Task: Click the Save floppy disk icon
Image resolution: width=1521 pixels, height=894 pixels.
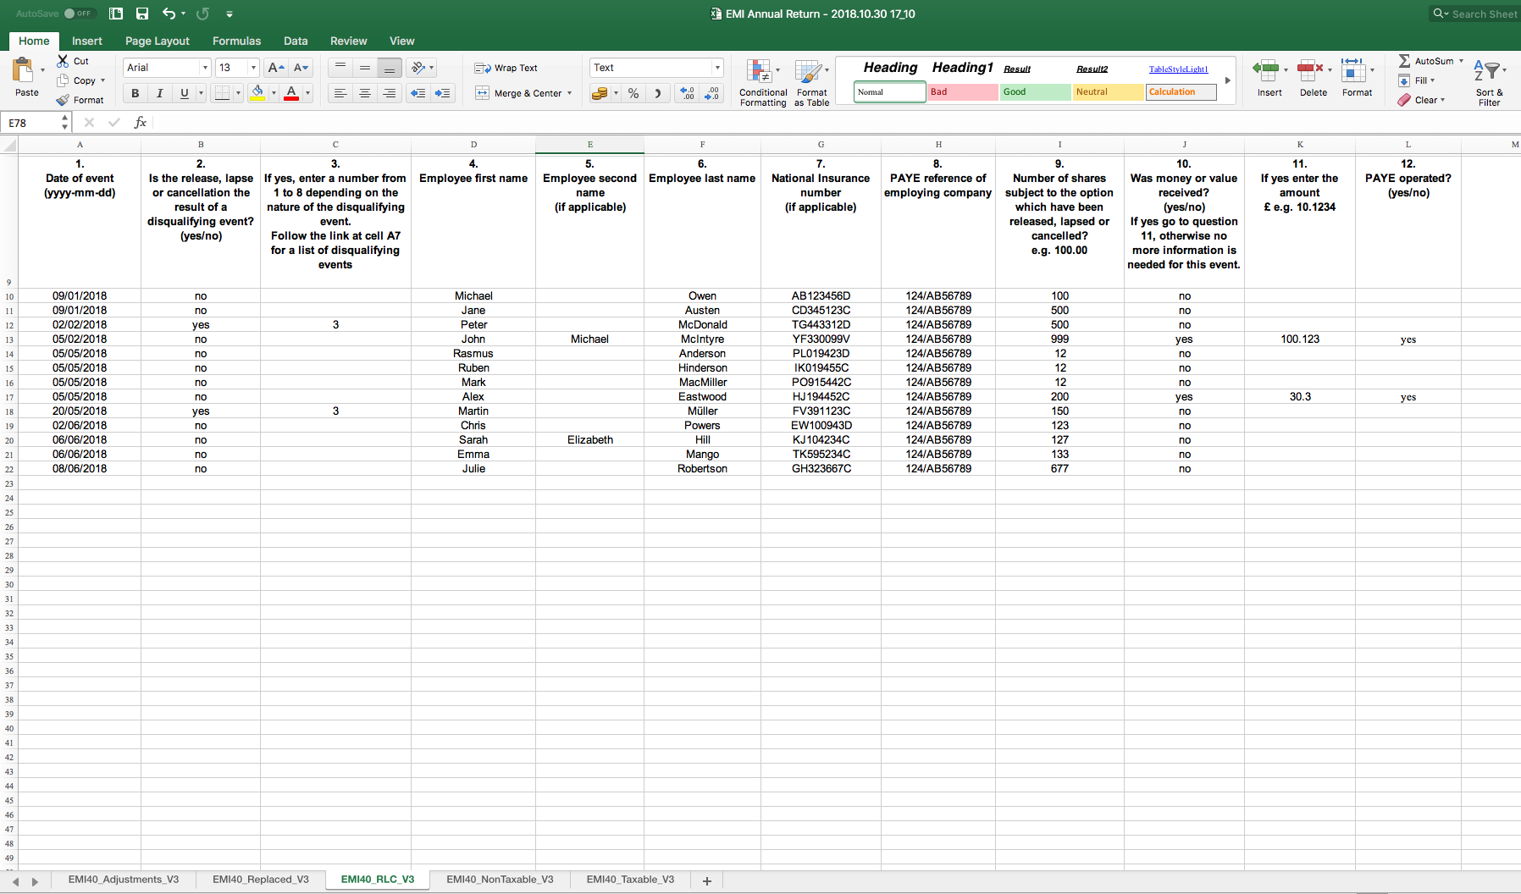Action: coord(142,14)
